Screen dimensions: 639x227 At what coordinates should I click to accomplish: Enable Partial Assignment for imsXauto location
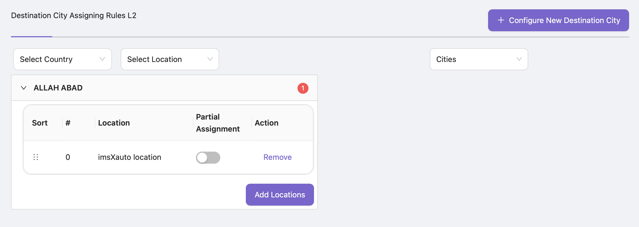[x=208, y=158]
